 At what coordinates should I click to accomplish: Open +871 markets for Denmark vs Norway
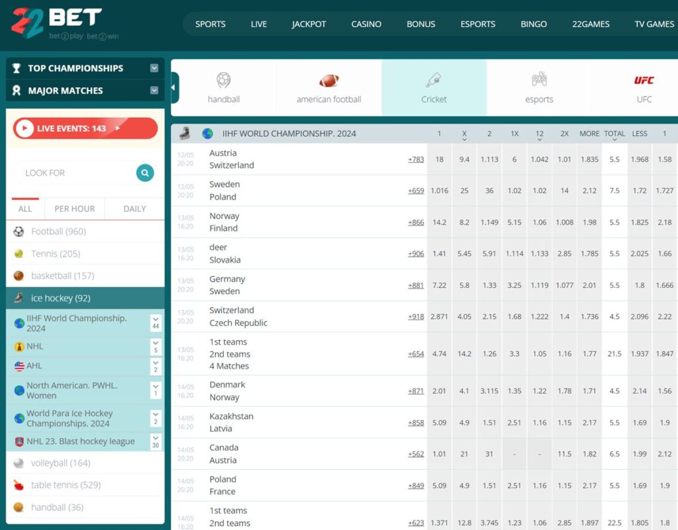pos(416,391)
